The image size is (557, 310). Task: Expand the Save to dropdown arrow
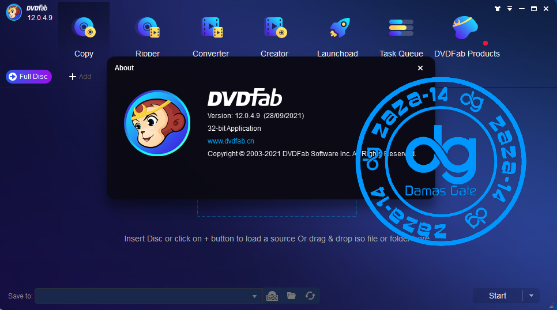254,296
